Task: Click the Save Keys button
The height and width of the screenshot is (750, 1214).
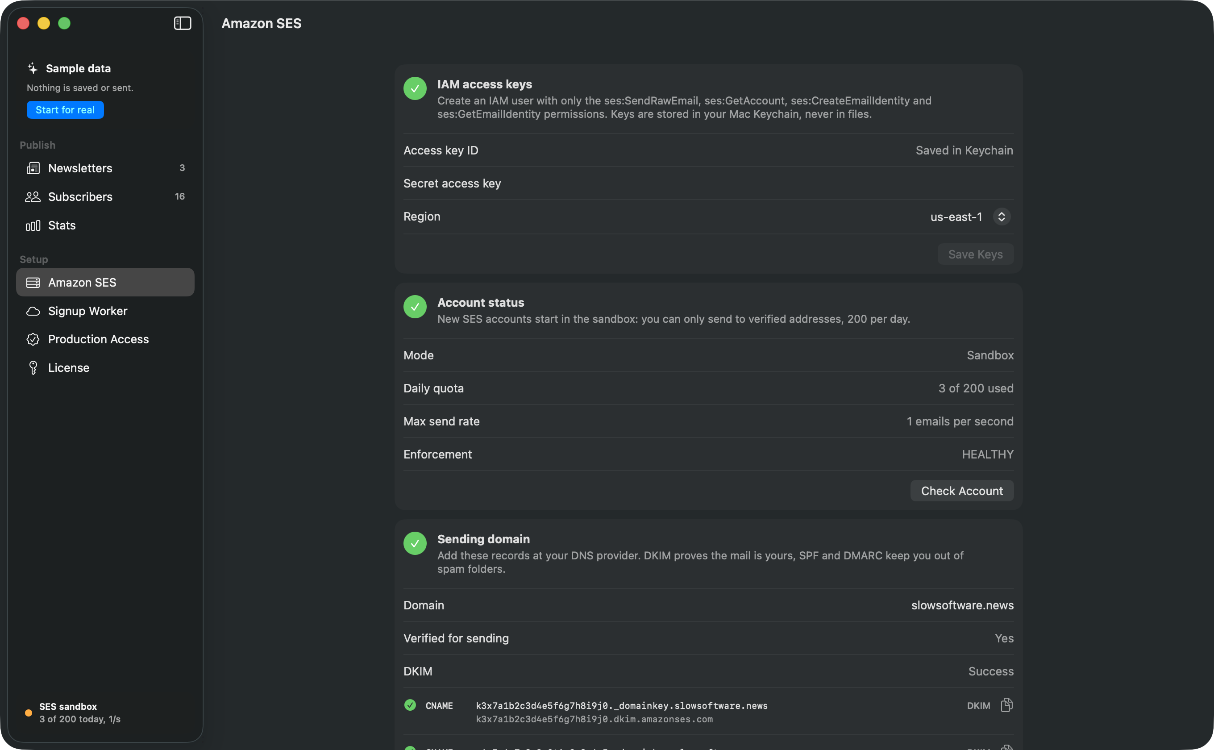Action: tap(976, 254)
